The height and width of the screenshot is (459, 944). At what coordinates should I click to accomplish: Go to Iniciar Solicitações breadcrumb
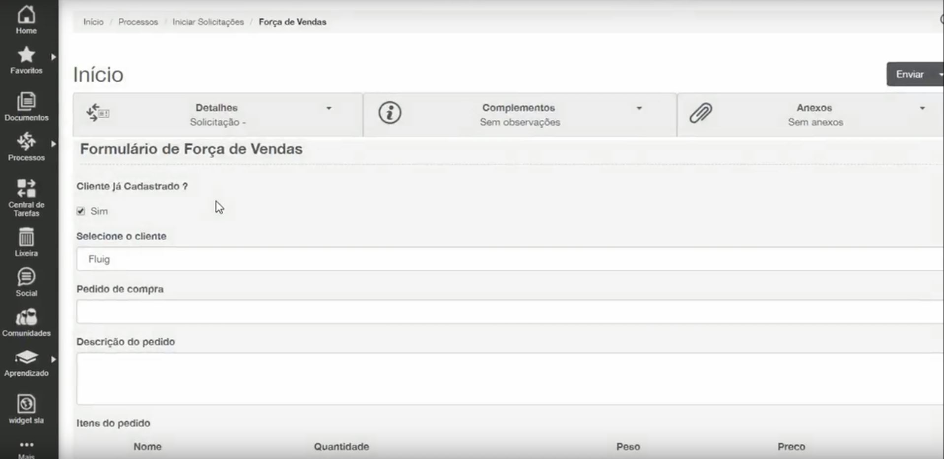(208, 22)
